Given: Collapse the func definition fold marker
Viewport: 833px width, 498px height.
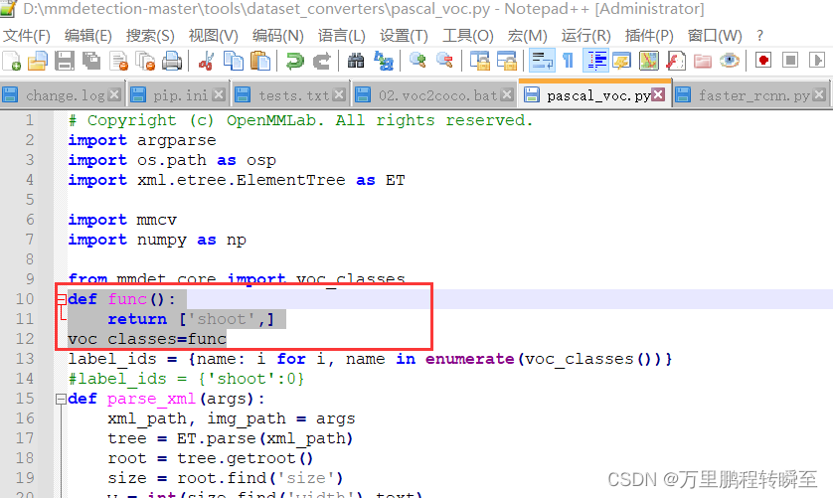Looking at the screenshot, I should [62, 299].
